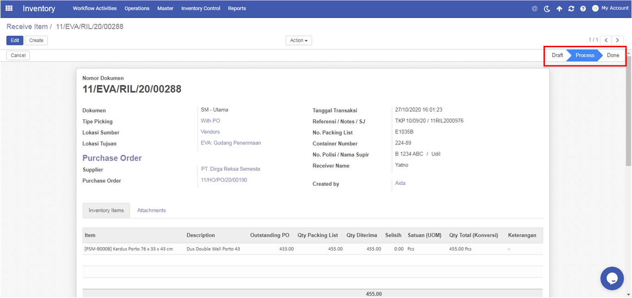Toggle dark mode with the moon icon
Image resolution: width=632 pixels, height=298 pixels.
(547, 9)
